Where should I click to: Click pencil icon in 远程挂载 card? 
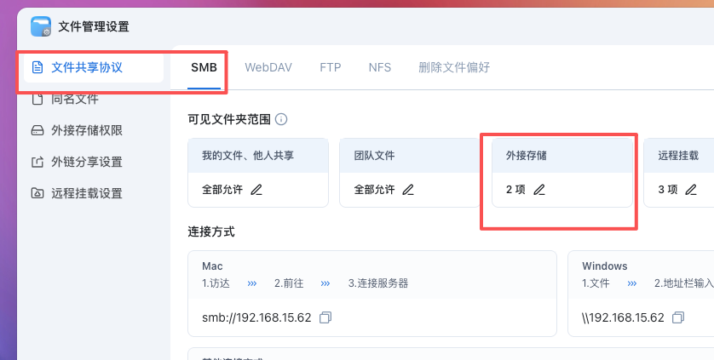coord(691,190)
